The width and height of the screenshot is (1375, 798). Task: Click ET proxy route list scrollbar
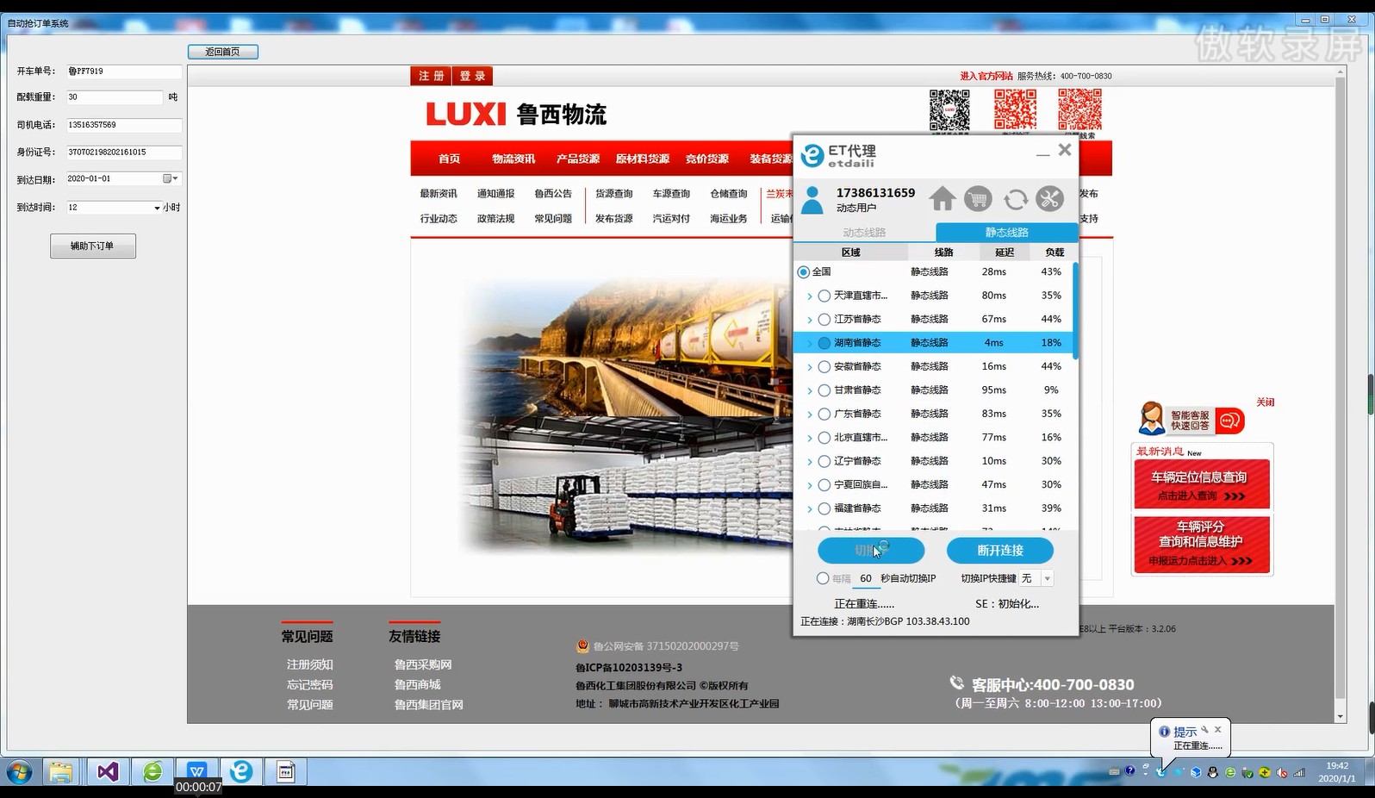pos(1075,311)
